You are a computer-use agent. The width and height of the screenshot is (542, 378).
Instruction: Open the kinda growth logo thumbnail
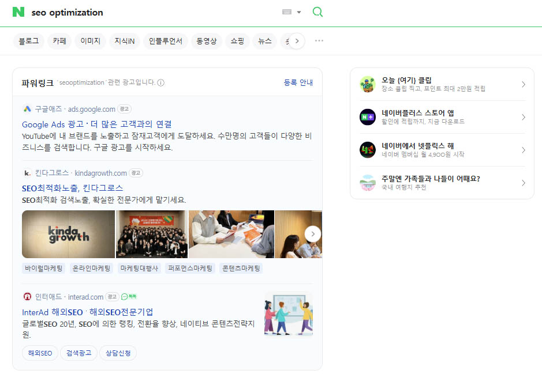69,234
